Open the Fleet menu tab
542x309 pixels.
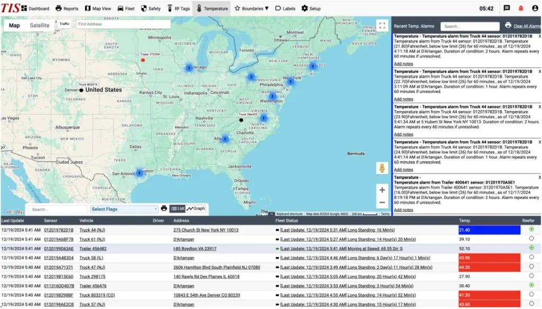(126, 8)
